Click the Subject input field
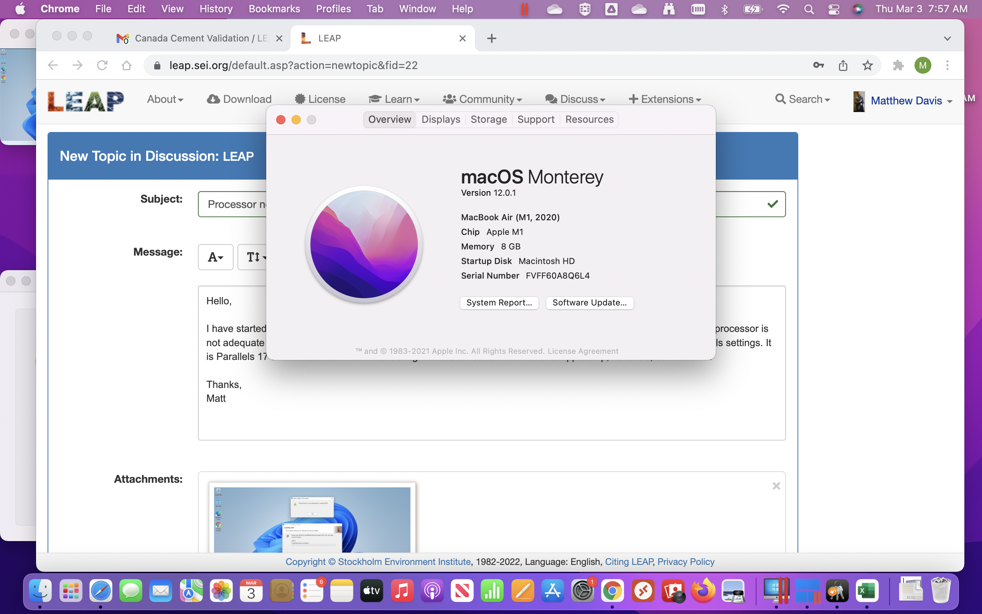The height and width of the screenshot is (614, 982). (x=491, y=204)
